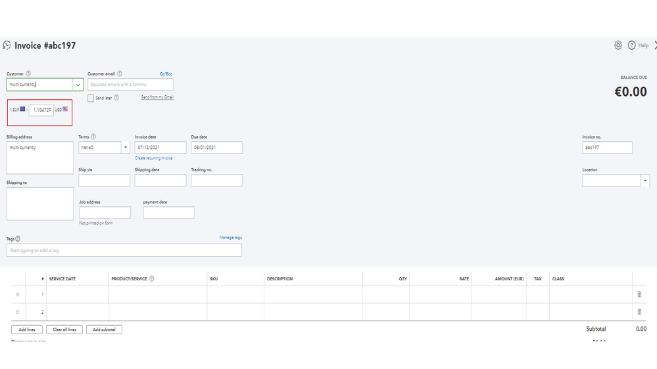The width and height of the screenshot is (657, 369).
Task: Grab the row 2 reorder handle
Action: pyautogui.click(x=18, y=312)
